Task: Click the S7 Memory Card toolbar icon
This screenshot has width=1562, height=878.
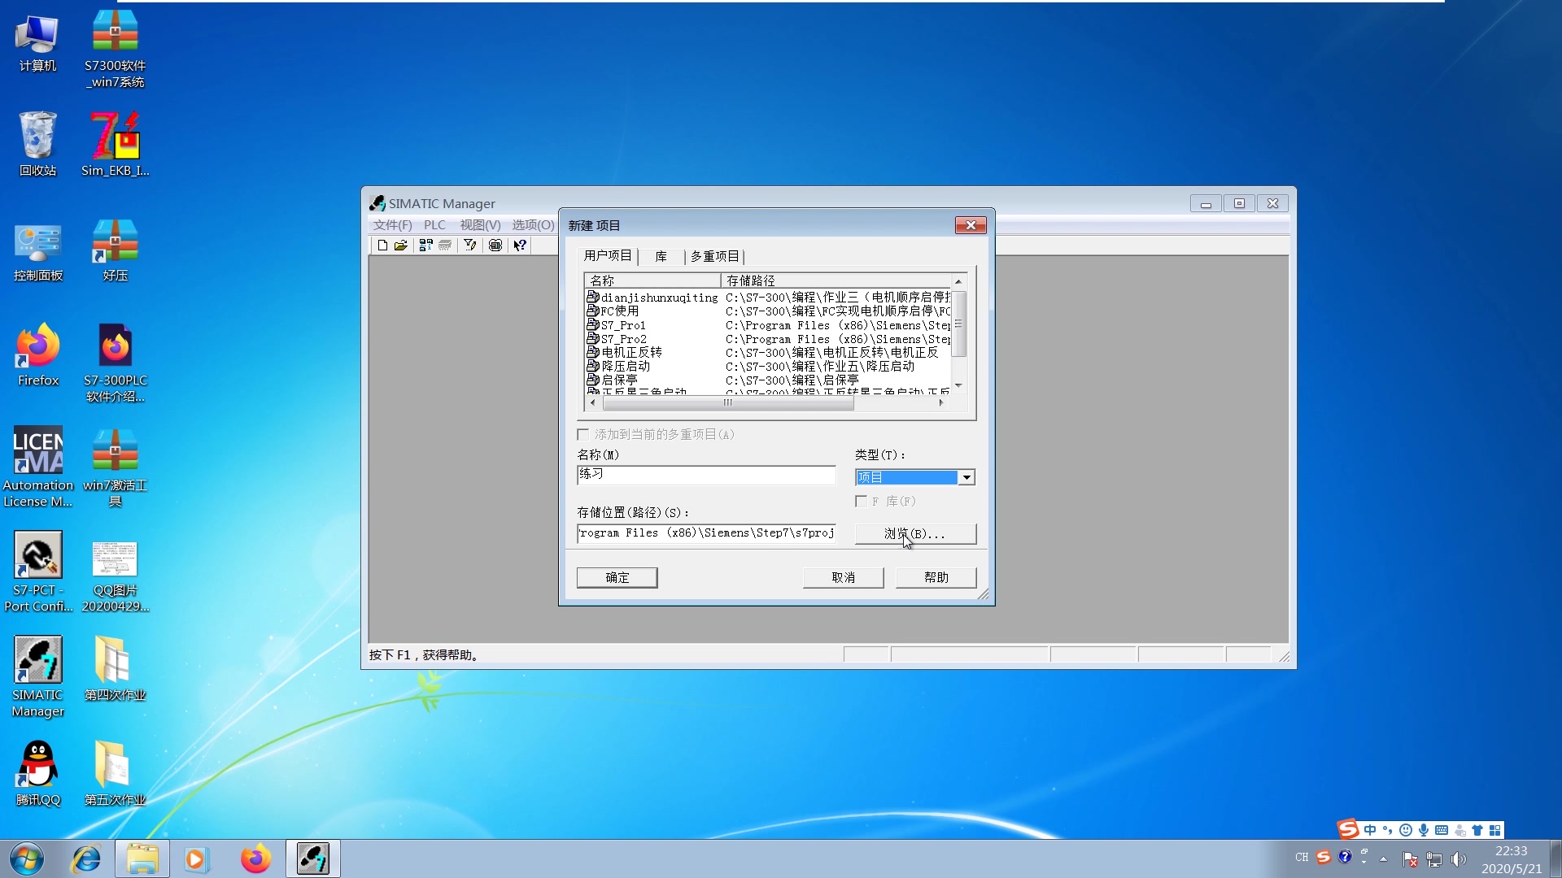Action: (445, 245)
